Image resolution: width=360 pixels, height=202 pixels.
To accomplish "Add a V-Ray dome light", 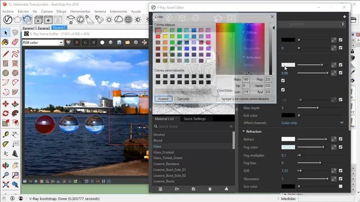I will [x=119, y=20].
